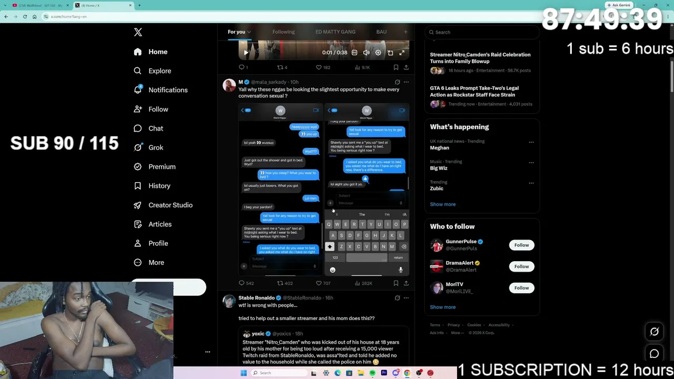Toggle fullscreen on the video
Image resolution: width=674 pixels, height=379 pixels.
point(402,53)
